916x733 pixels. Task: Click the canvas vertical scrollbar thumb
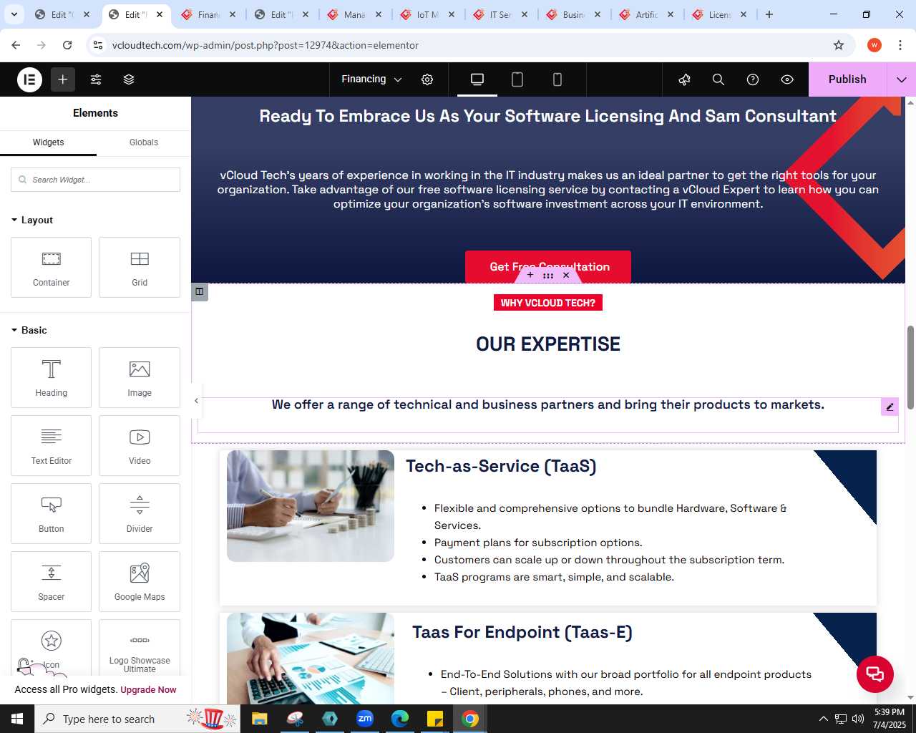[911, 367]
